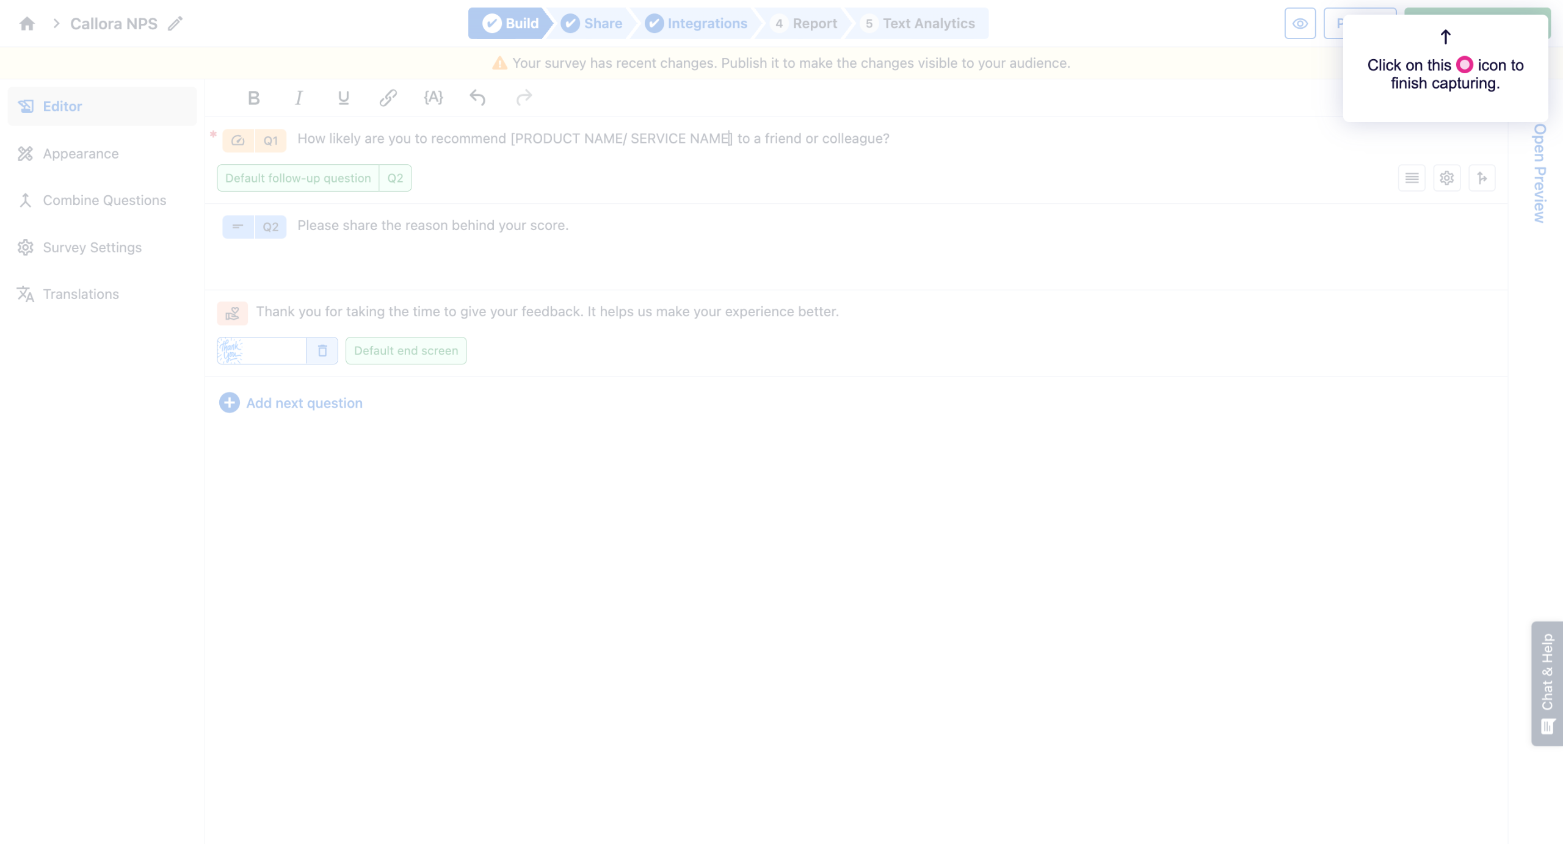
Task: Rename survey using pencil icon
Action: click(x=175, y=24)
